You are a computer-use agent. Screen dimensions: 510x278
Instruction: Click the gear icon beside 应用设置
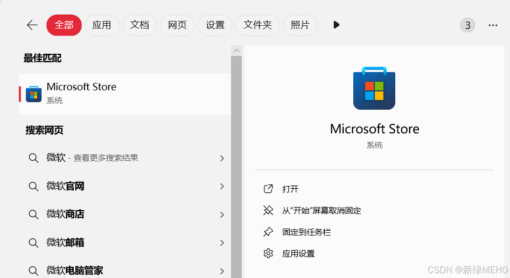click(268, 253)
